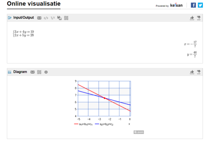Screen dimensions: 207x142
Task: Rate Input/Output as Good
Action: coord(192,18)
